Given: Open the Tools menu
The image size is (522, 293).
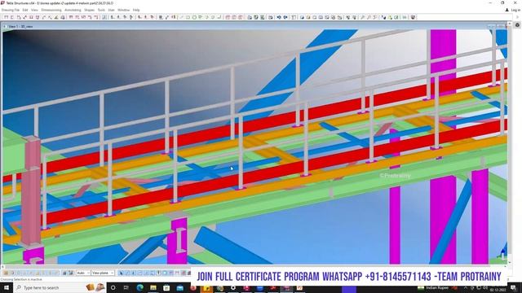Looking at the screenshot, I should pos(101,10).
